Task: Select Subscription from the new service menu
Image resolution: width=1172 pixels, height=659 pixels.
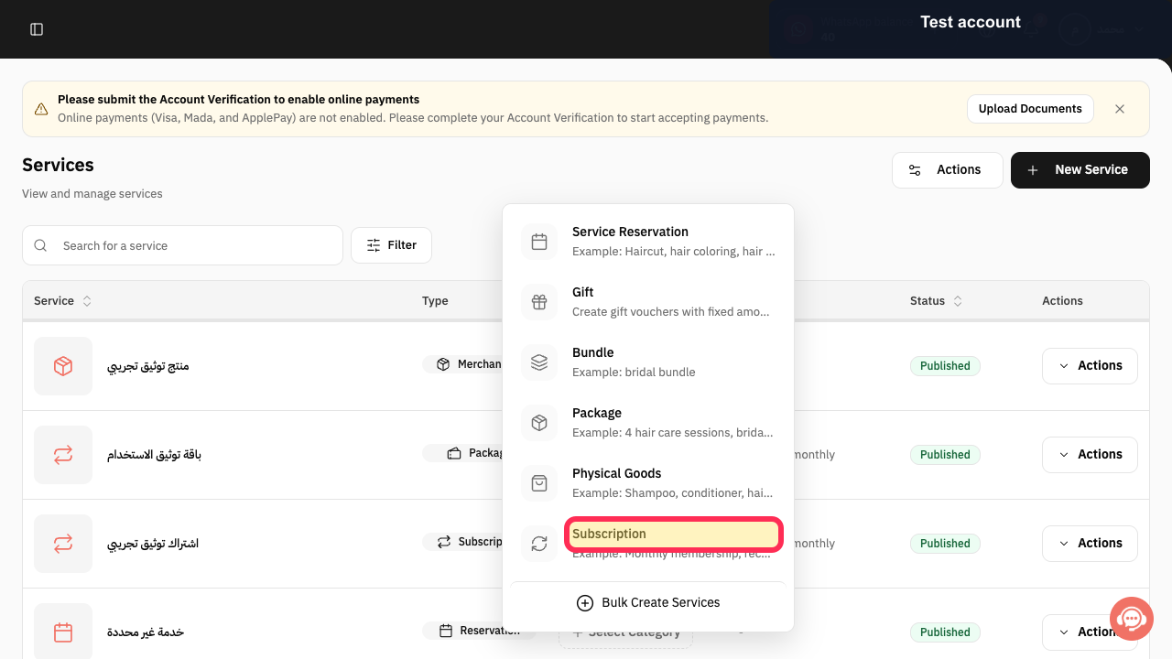Action: (673, 535)
